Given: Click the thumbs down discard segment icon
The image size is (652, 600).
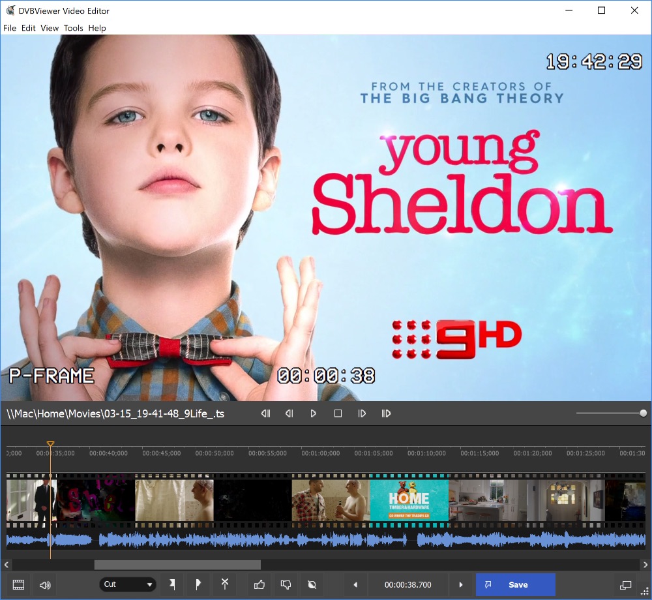Looking at the screenshot, I should click(286, 584).
